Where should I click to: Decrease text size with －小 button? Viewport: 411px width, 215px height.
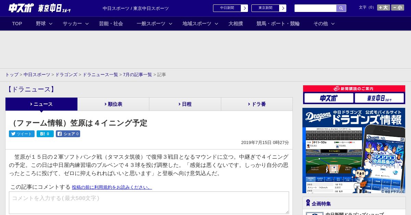pyautogui.click(x=398, y=8)
